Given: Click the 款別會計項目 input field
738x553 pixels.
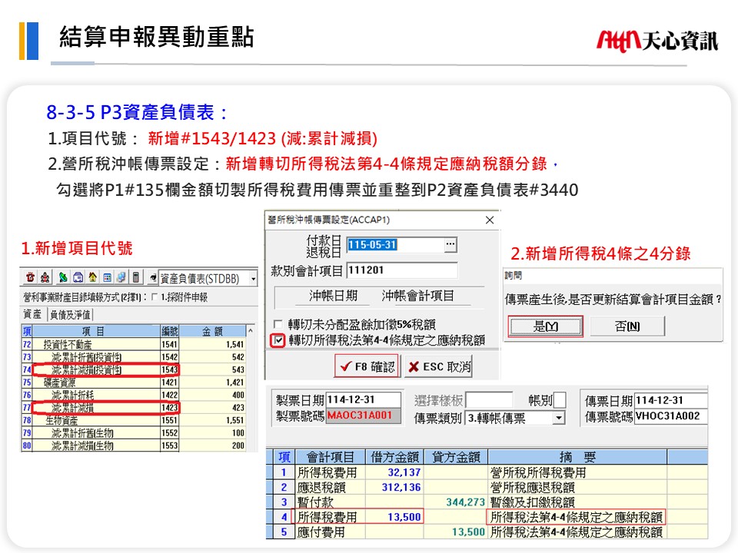Looking at the screenshot, I should tap(401, 270).
